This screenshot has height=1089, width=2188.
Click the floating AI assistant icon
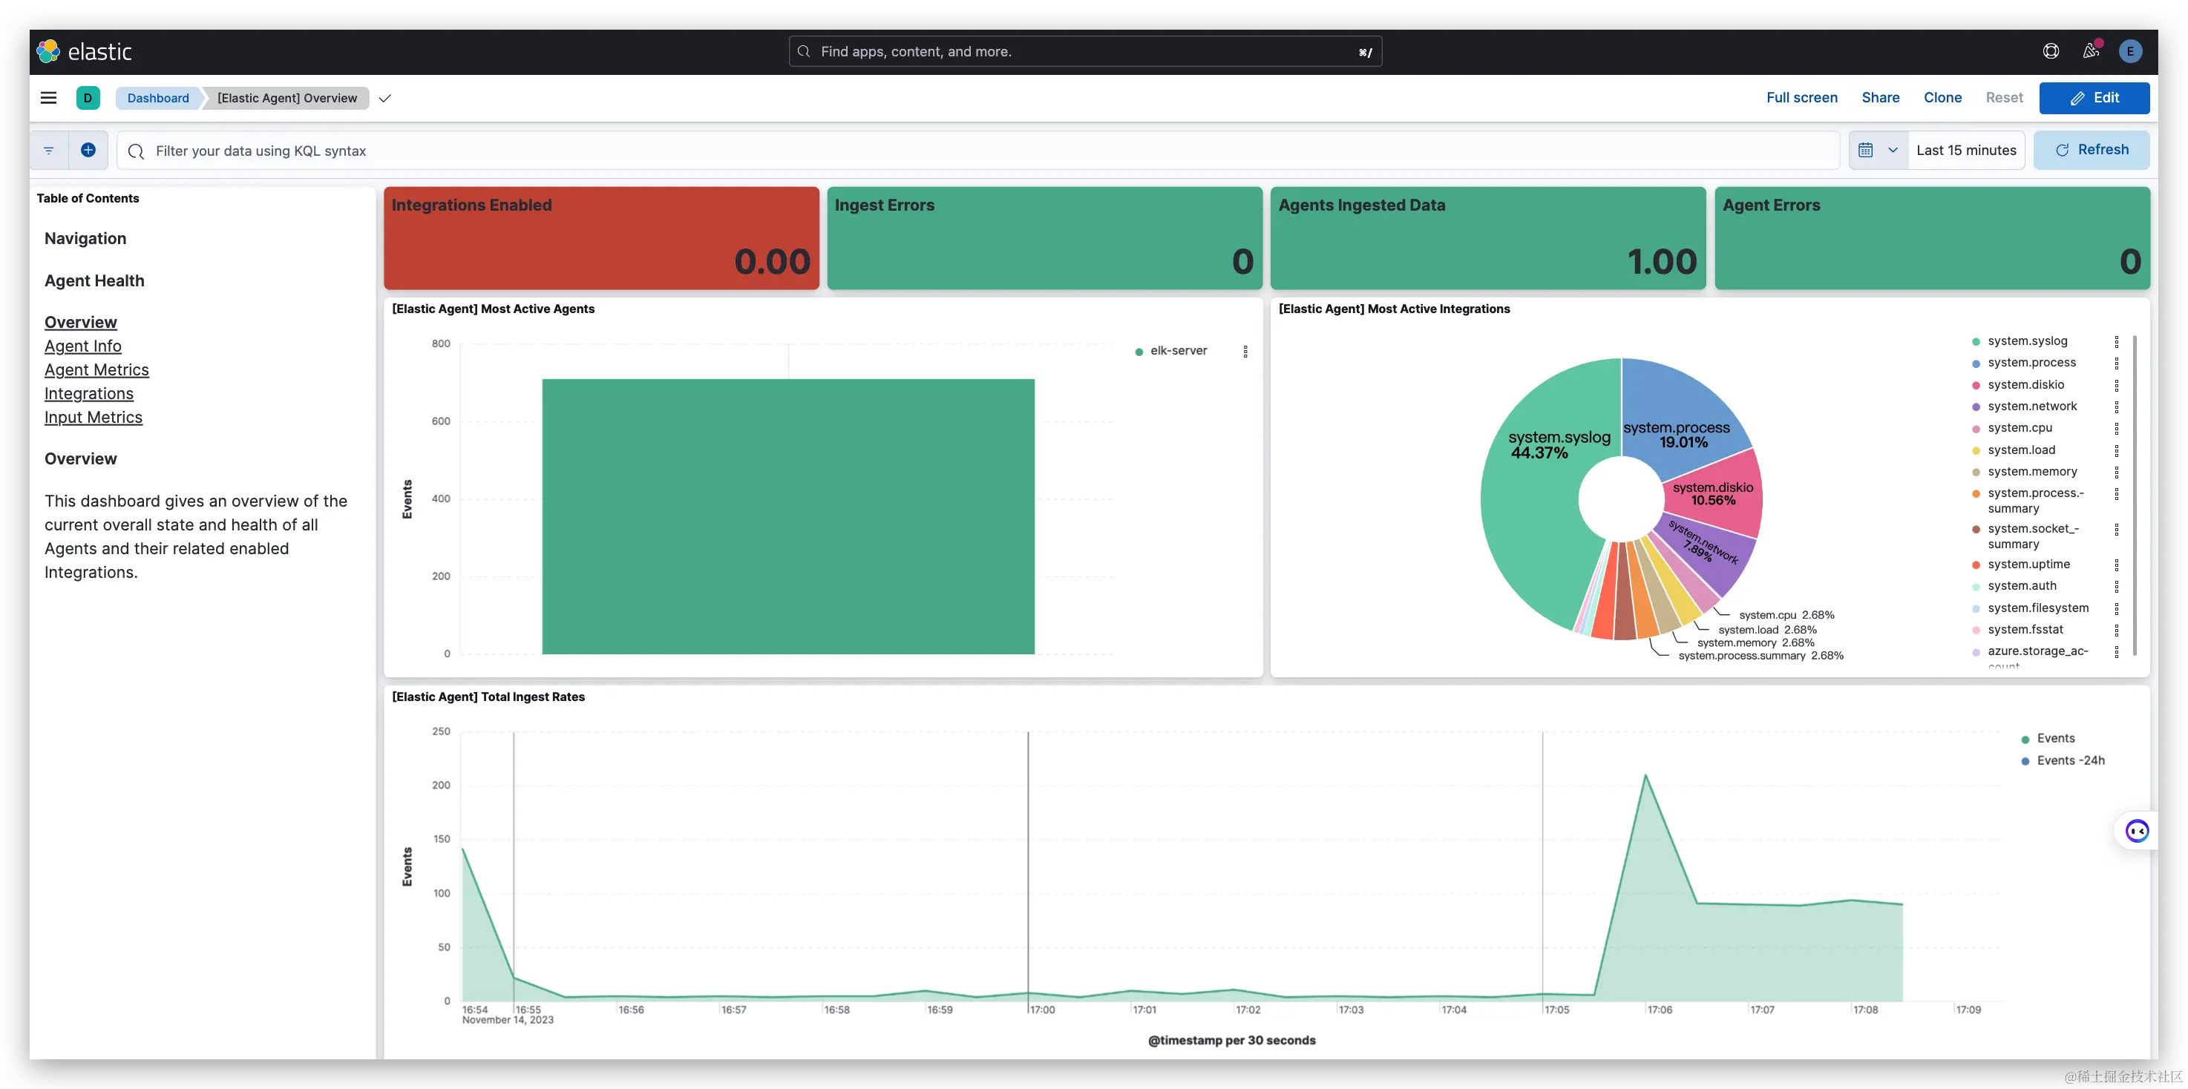coord(2137,830)
